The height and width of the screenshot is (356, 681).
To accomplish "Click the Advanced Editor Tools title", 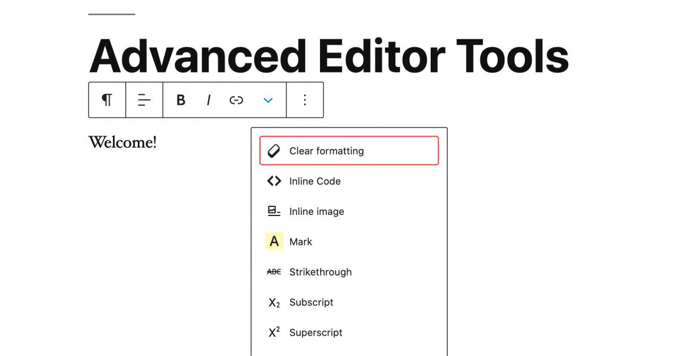I will [x=329, y=56].
